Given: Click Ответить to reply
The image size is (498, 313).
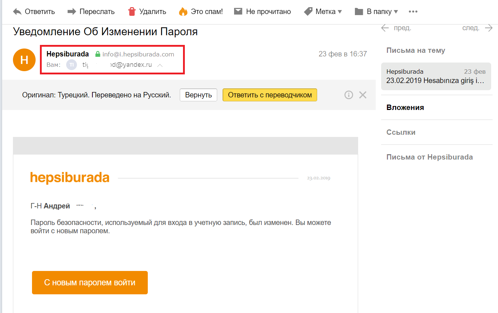Looking at the screenshot, I should [x=40, y=11].
